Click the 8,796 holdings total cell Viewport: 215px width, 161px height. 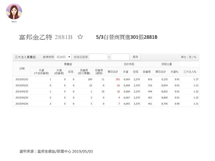164,104
